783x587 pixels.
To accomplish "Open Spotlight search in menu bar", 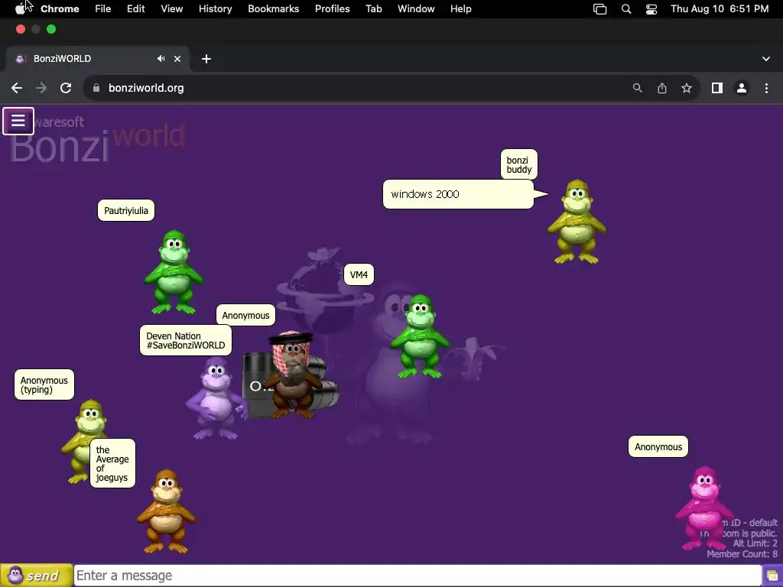I will (x=626, y=9).
